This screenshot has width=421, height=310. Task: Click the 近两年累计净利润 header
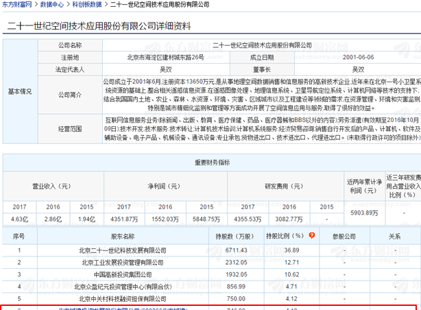tap(364, 186)
